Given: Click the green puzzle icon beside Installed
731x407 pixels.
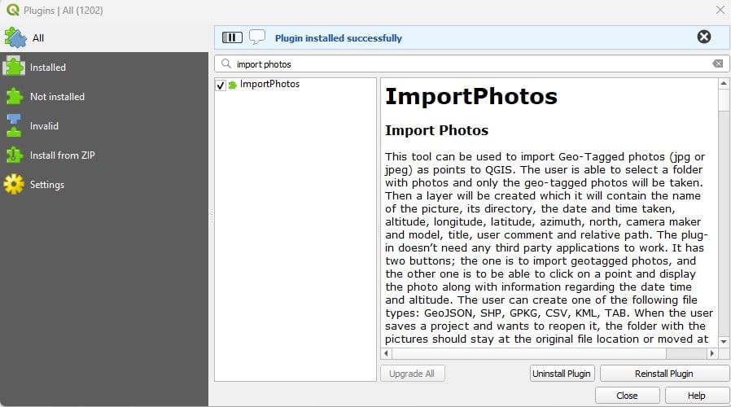Looking at the screenshot, I should tap(14, 67).
